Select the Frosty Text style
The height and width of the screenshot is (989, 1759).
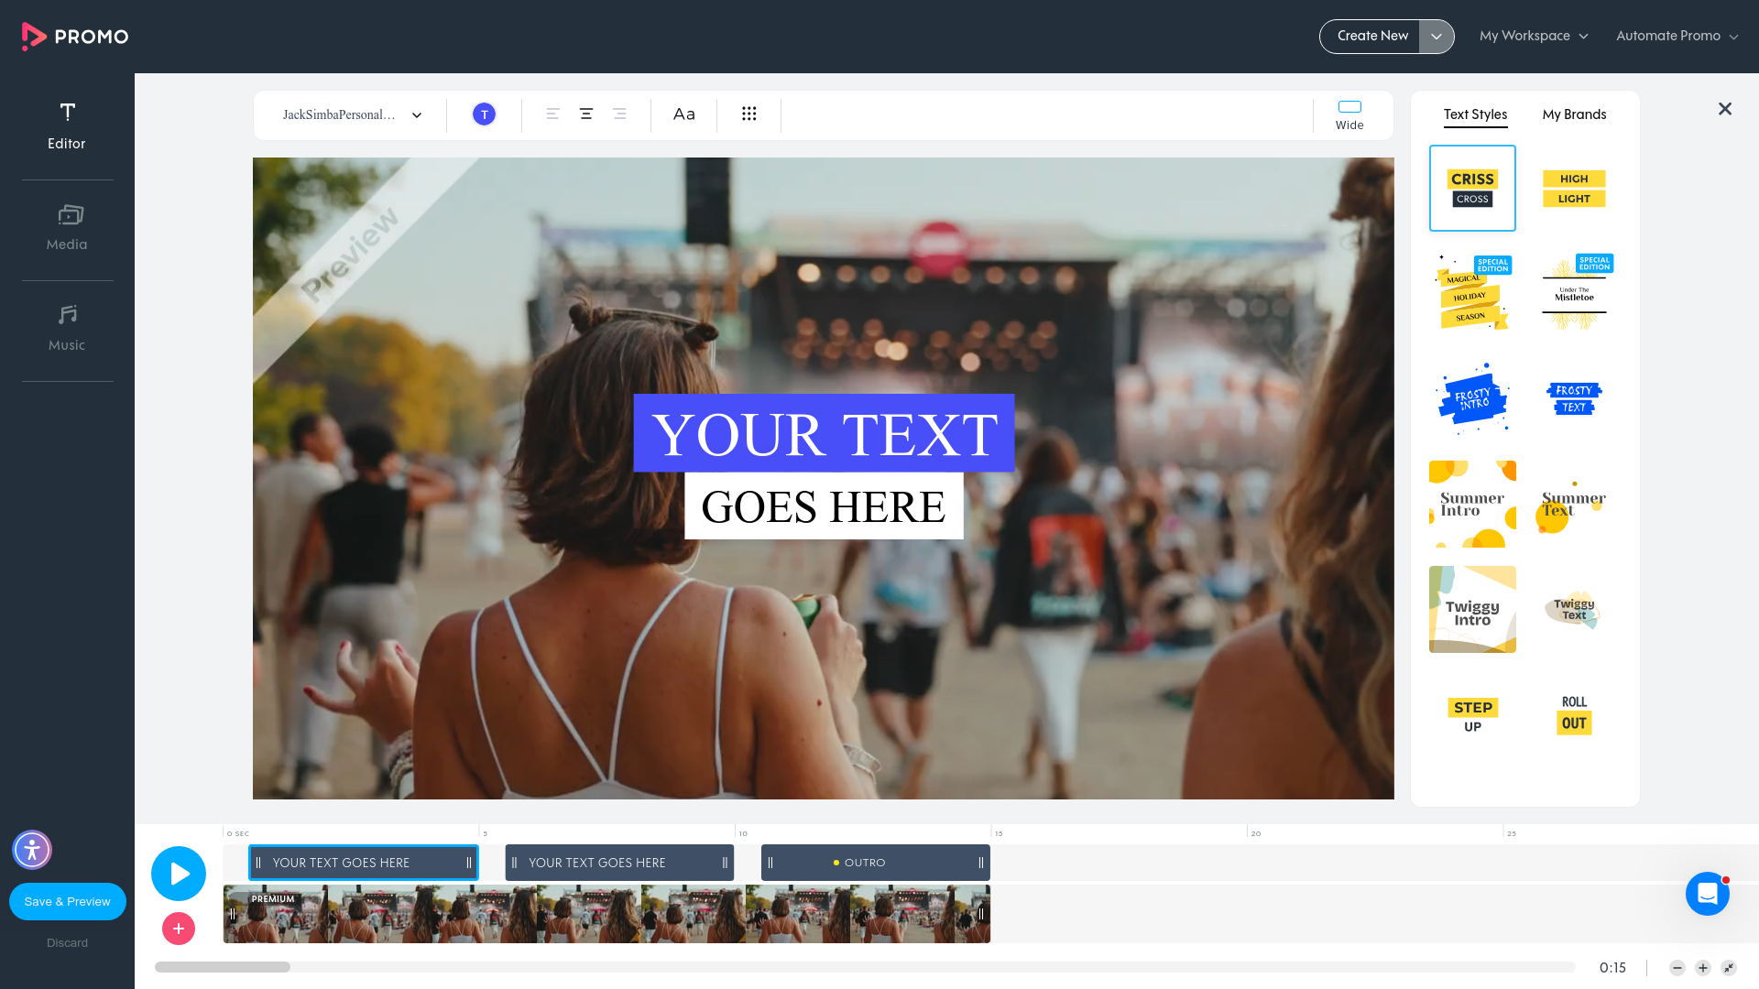point(1574,398)
